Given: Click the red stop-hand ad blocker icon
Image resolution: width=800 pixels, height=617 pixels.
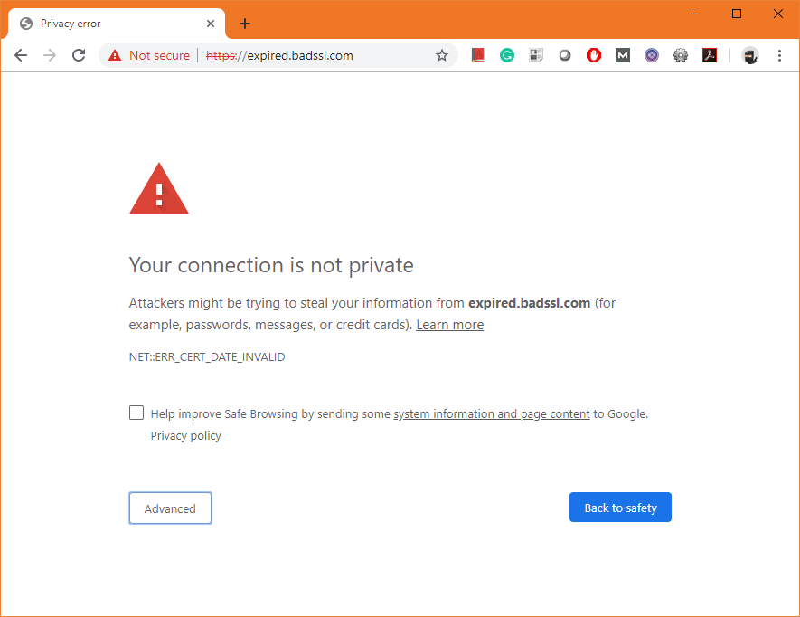Looking at the screenshot, I should point(594,55).
